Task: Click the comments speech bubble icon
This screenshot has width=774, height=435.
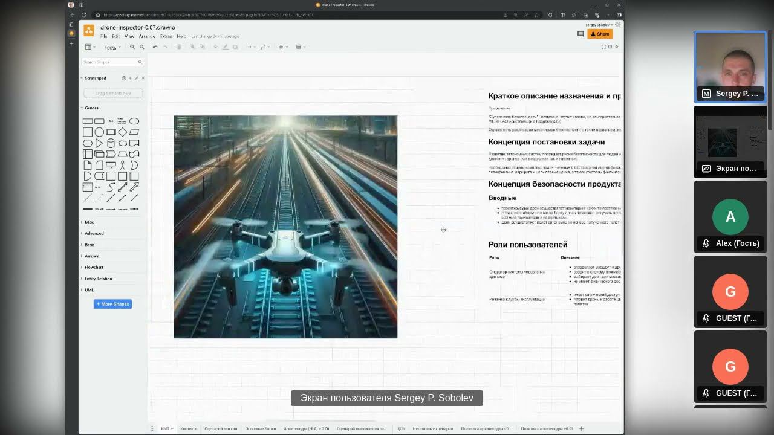Action: pyautogui.click(x=580, y=34)
